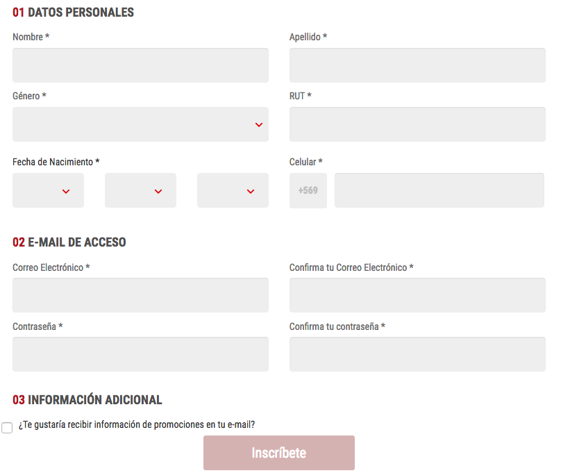Focus the RUT input field
This screenshot has height=473, width=579.
(x=417, y=124)
